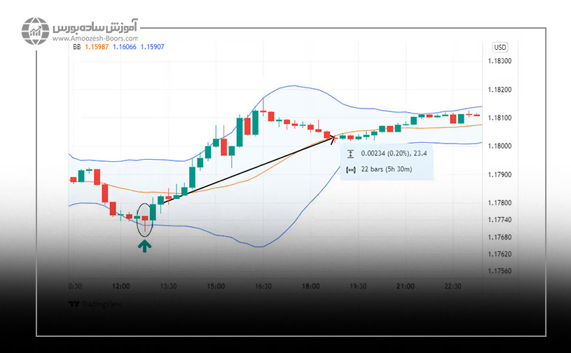571x353 pixels.
Task: Click the TradingView logo at bottom left
Action: click(92, 304)
